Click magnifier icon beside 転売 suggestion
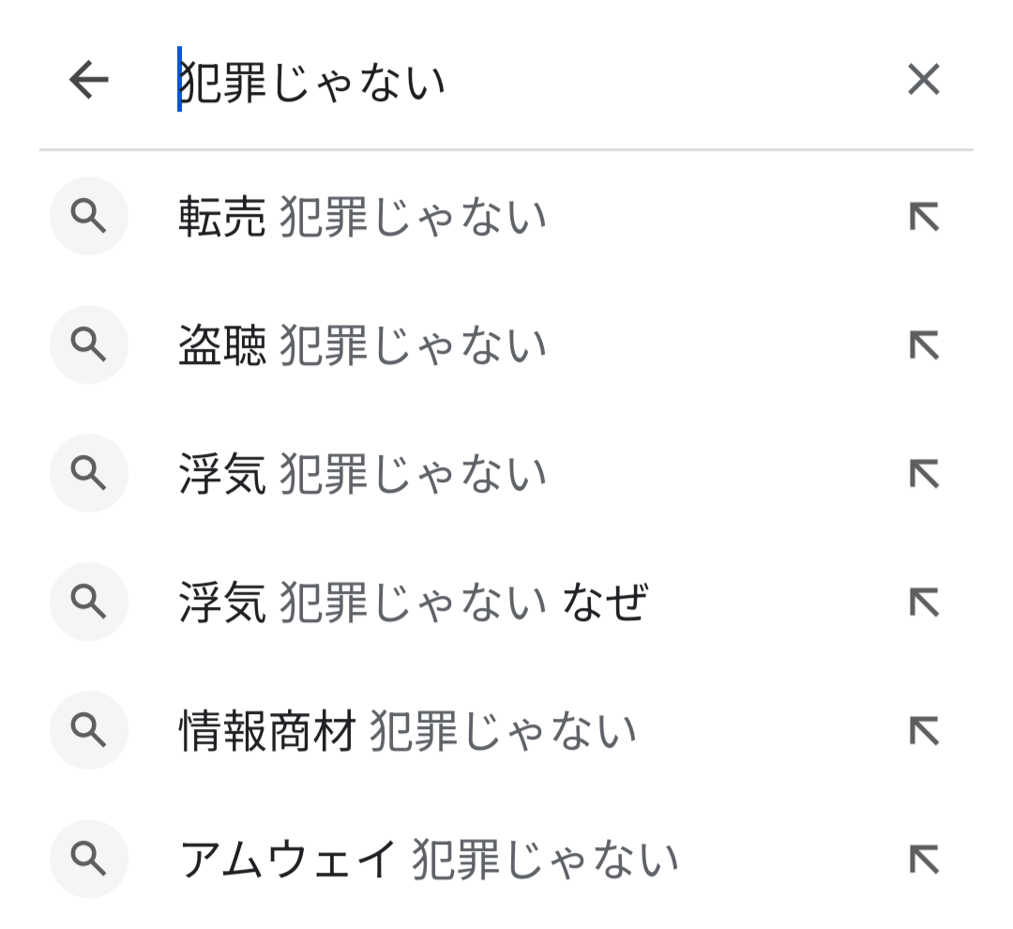This screenshot has width=1013, height=929. (x=89, y=217)
